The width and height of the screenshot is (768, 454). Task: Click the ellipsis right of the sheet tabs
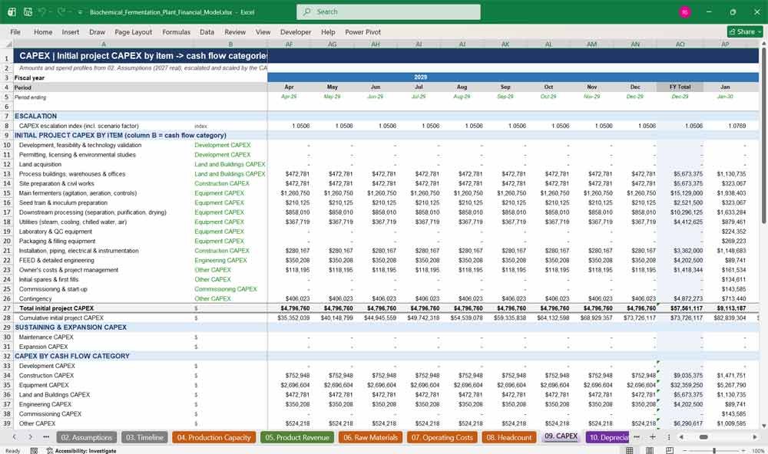point(637,437)
